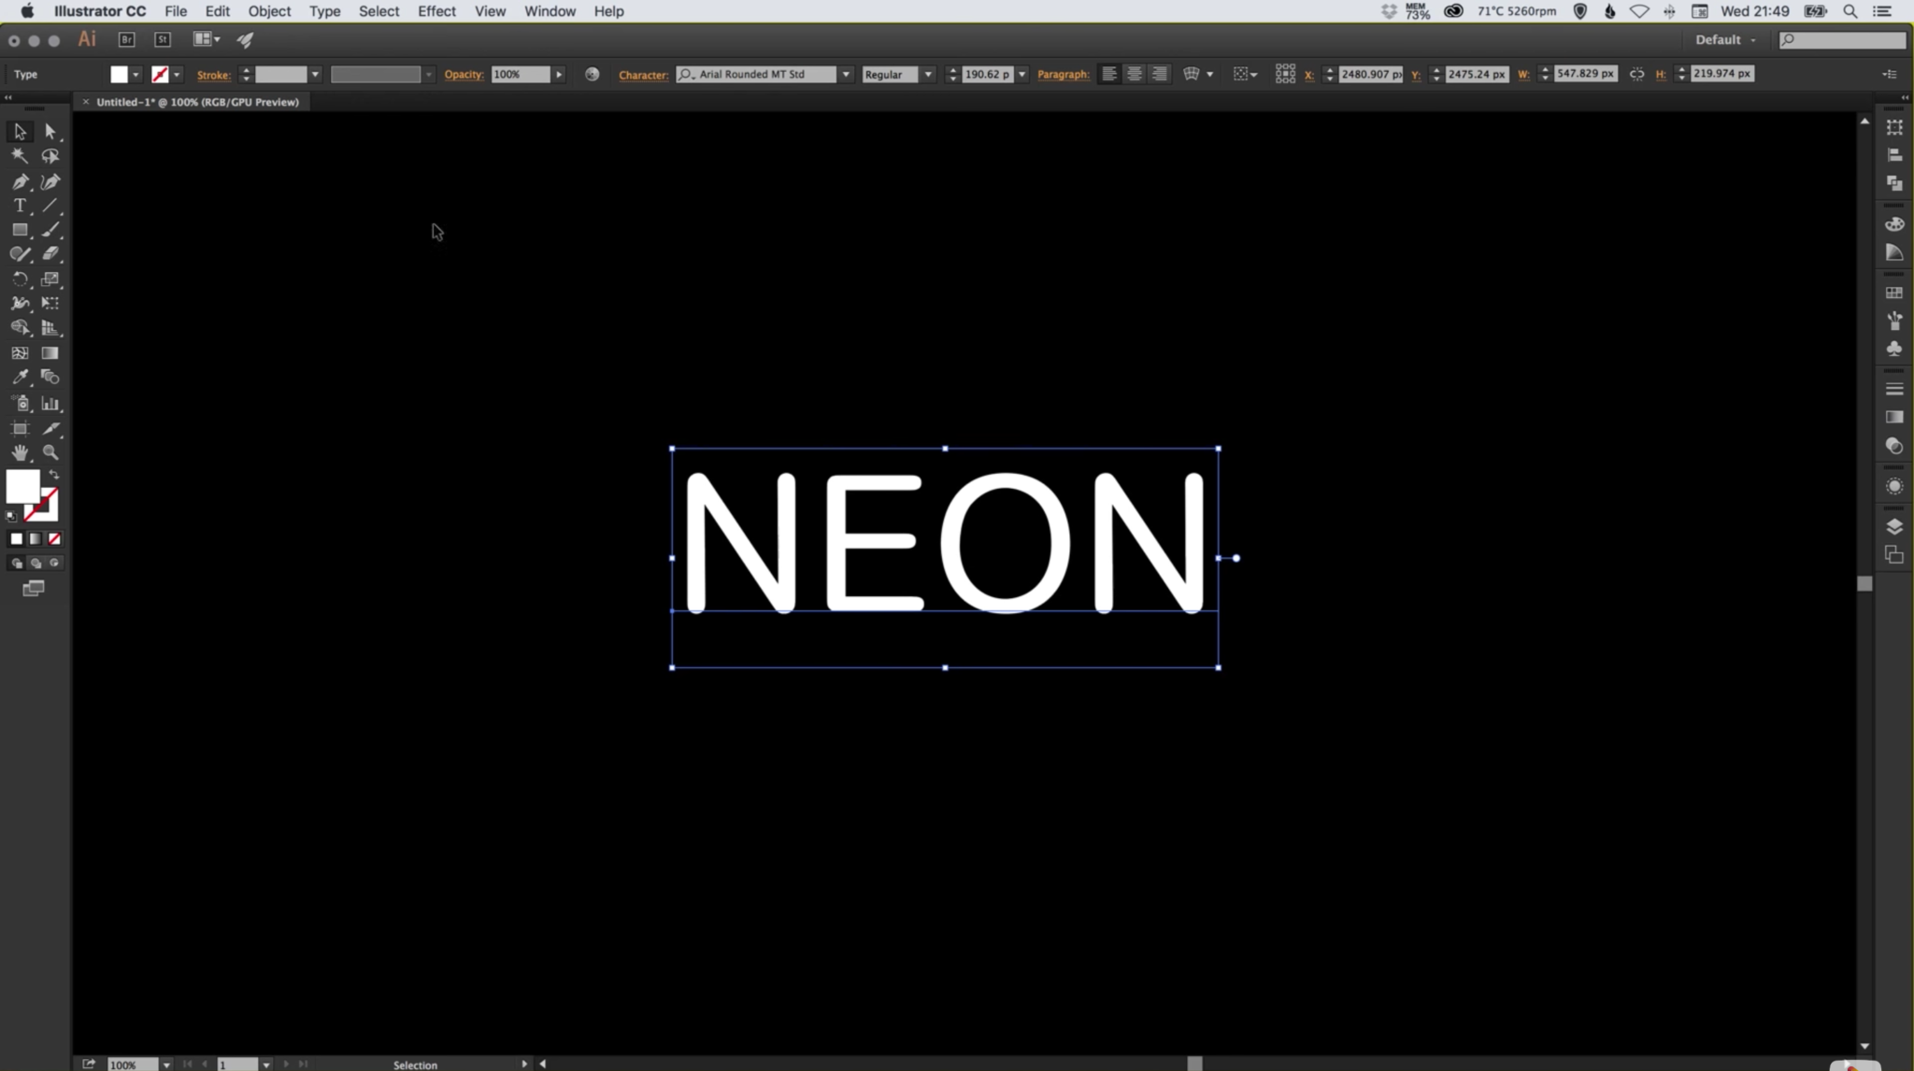Viewport: 1914px width, 1071px height.
Task: Select the Eyedropper tool
Action: [x=20, y=378]
